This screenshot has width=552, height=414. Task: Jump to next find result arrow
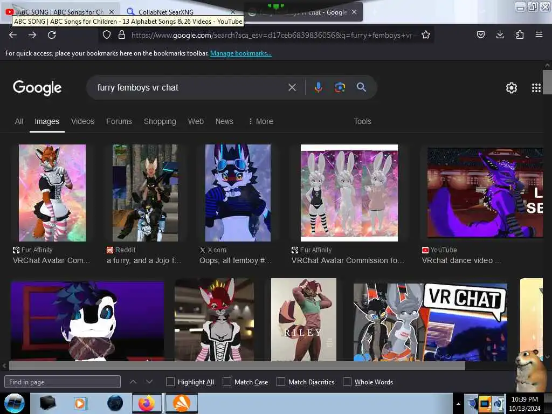pos(149,382)
